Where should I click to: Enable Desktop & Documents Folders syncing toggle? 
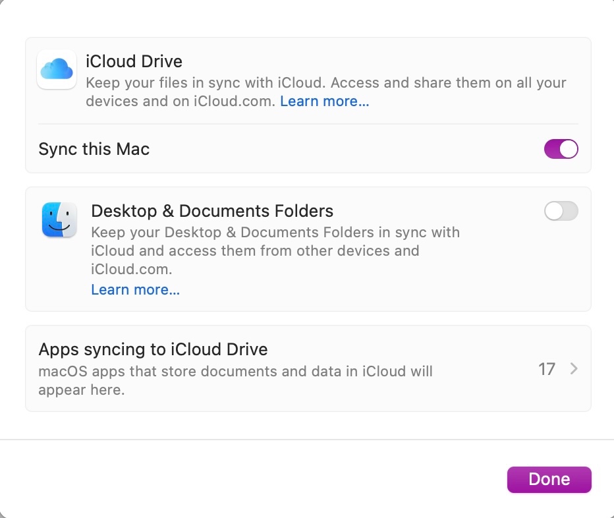[x=561, y=211]
